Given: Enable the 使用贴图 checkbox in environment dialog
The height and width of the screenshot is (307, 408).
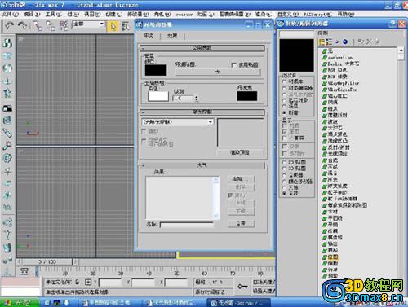Looking at the screenshot, I should click(233, 65).
